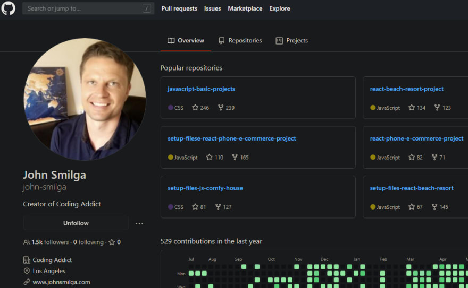This screenshot has height=288, width=468.
Task: Click the Unfollow button
Action: point(76,223)
